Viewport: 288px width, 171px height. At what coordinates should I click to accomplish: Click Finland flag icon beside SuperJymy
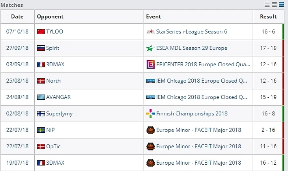41,113
